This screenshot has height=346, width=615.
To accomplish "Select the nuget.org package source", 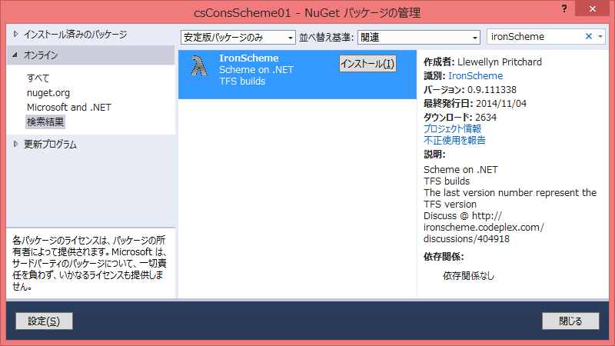I will tap(48, 93).
